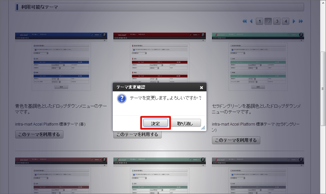Click the page vertical scrollbar thumb
Viewport: 326px width, 194px height.
323,88
